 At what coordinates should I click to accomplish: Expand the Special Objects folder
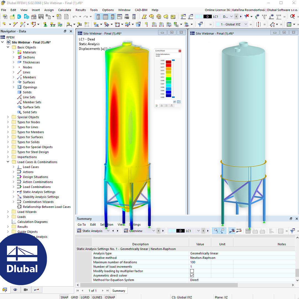[x=8, y=117]
